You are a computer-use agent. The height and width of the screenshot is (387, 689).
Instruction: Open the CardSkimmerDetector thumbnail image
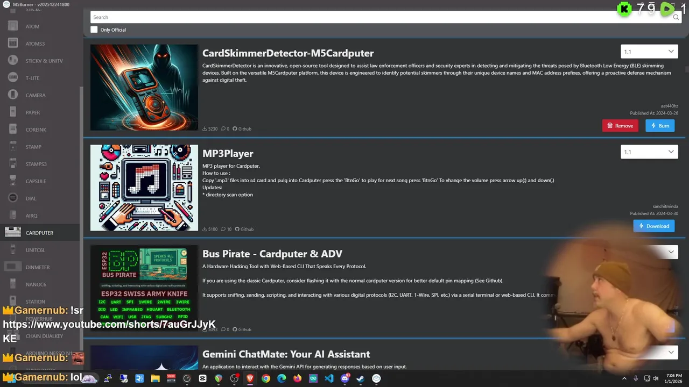[144, 87]
